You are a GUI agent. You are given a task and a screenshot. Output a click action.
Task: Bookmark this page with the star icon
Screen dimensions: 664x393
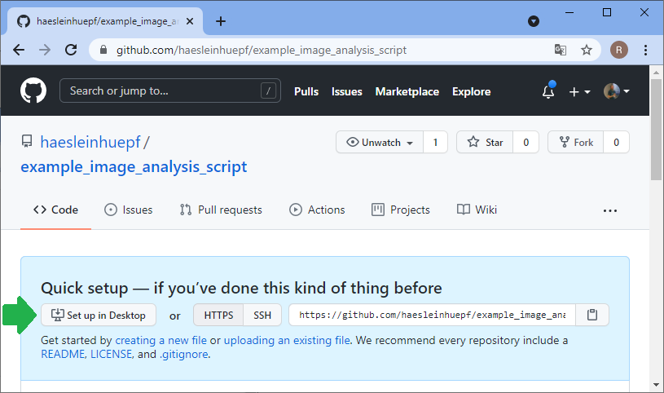[x=586, y=50]
